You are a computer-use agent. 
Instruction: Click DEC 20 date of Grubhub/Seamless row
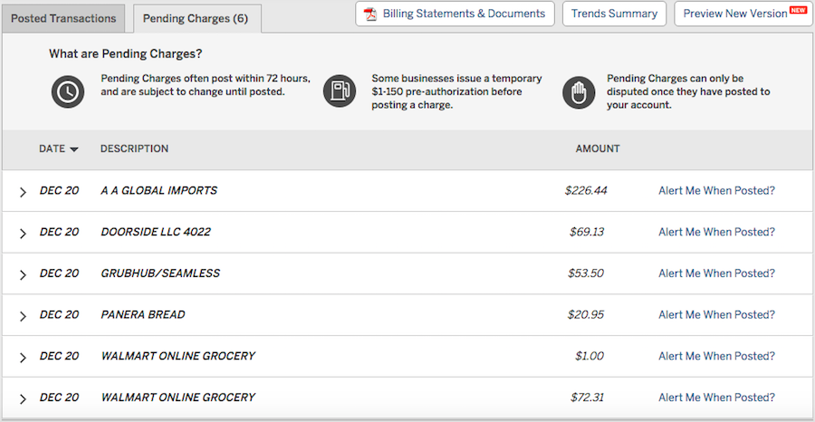pos(59,273)
